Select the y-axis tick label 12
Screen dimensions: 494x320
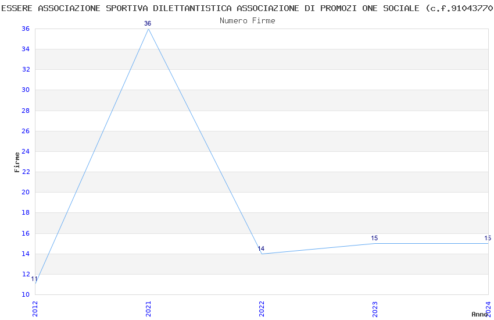[26, 274]
